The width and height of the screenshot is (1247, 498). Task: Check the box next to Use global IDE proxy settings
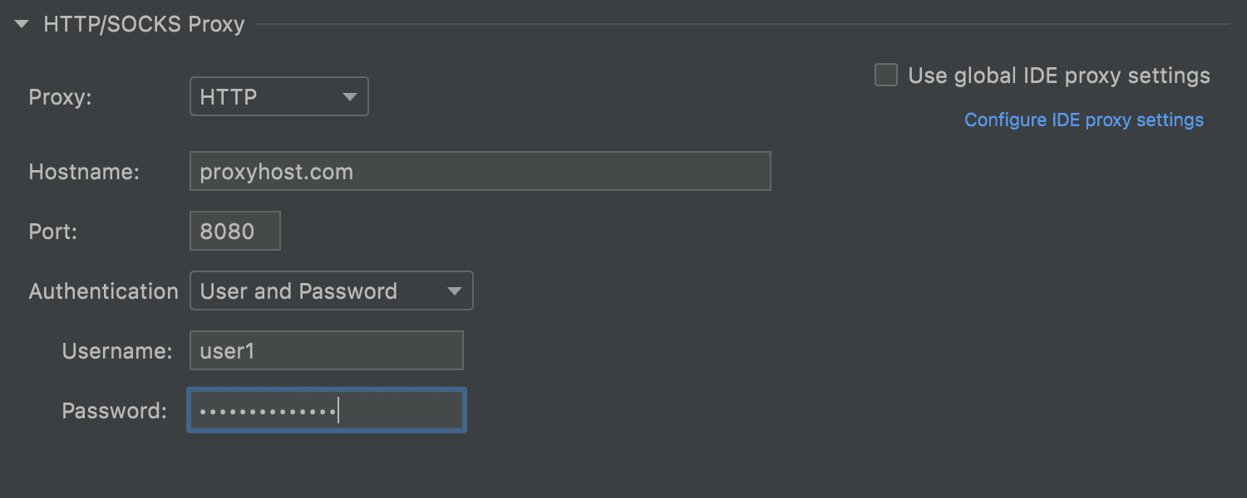(x=885, y=75)
